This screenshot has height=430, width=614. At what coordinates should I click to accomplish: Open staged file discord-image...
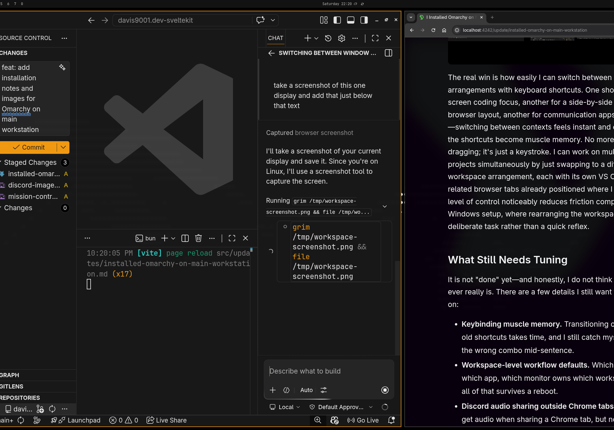pyautogui.click(x=34, y=185)
